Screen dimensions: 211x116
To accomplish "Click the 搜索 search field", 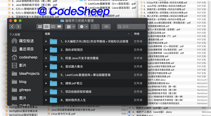I will click(x=131, y=26).
